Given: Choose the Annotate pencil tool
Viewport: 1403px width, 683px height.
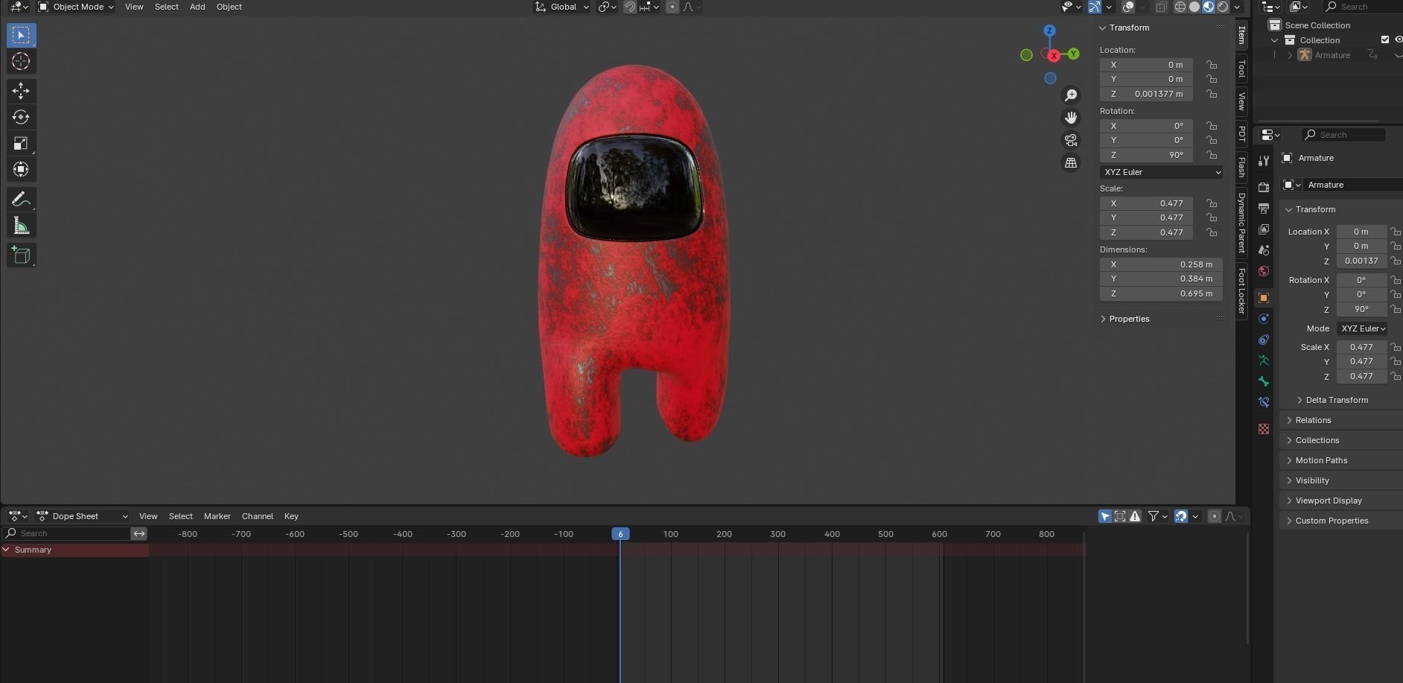Looking at the screenshot, I should coord(21,199).
